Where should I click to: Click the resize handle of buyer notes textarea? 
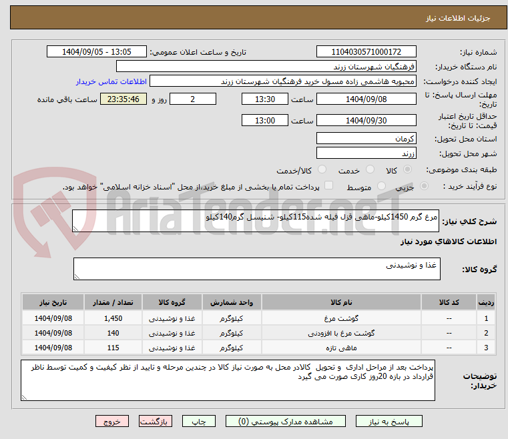(x=24, y=397)
